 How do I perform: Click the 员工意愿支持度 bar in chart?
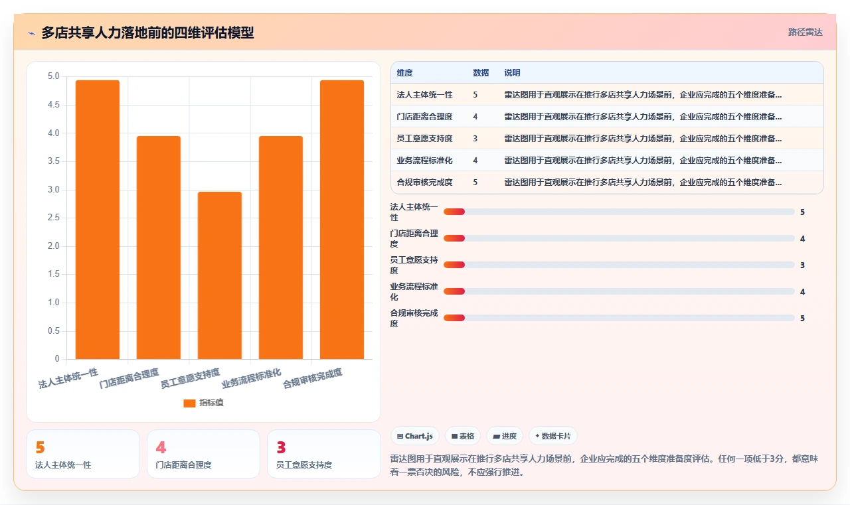pos(220,275)
